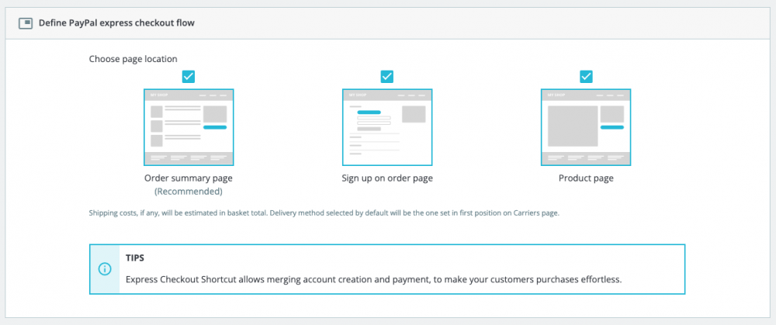
Task: Click the 'TIPS' heading text
Action: coord(135,258)
